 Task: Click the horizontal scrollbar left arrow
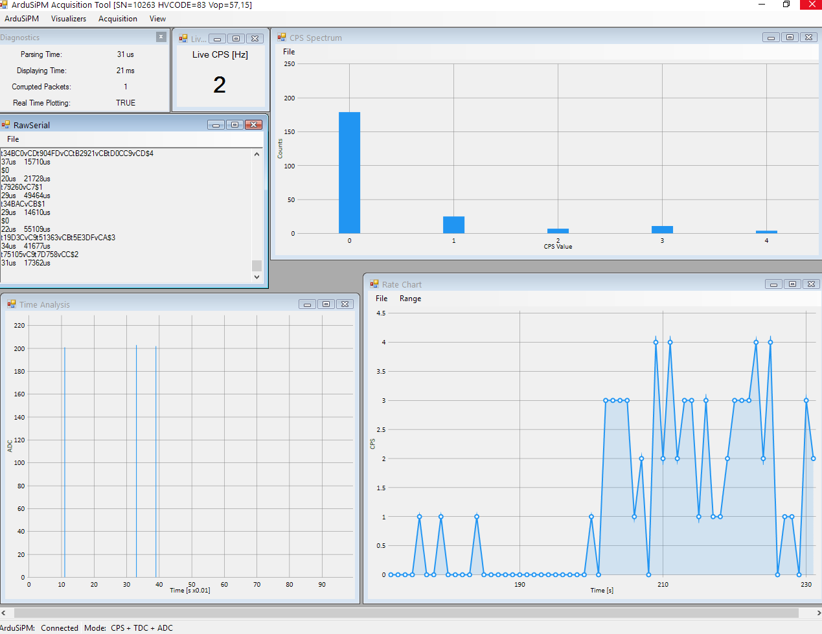(x=5, y=613)
